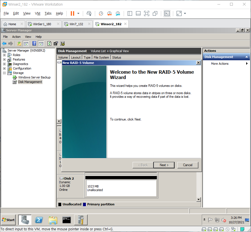The height and width of the screenshot is (232, 251).
Task: Open the pause button dropdown arrow
Action: 78,13
